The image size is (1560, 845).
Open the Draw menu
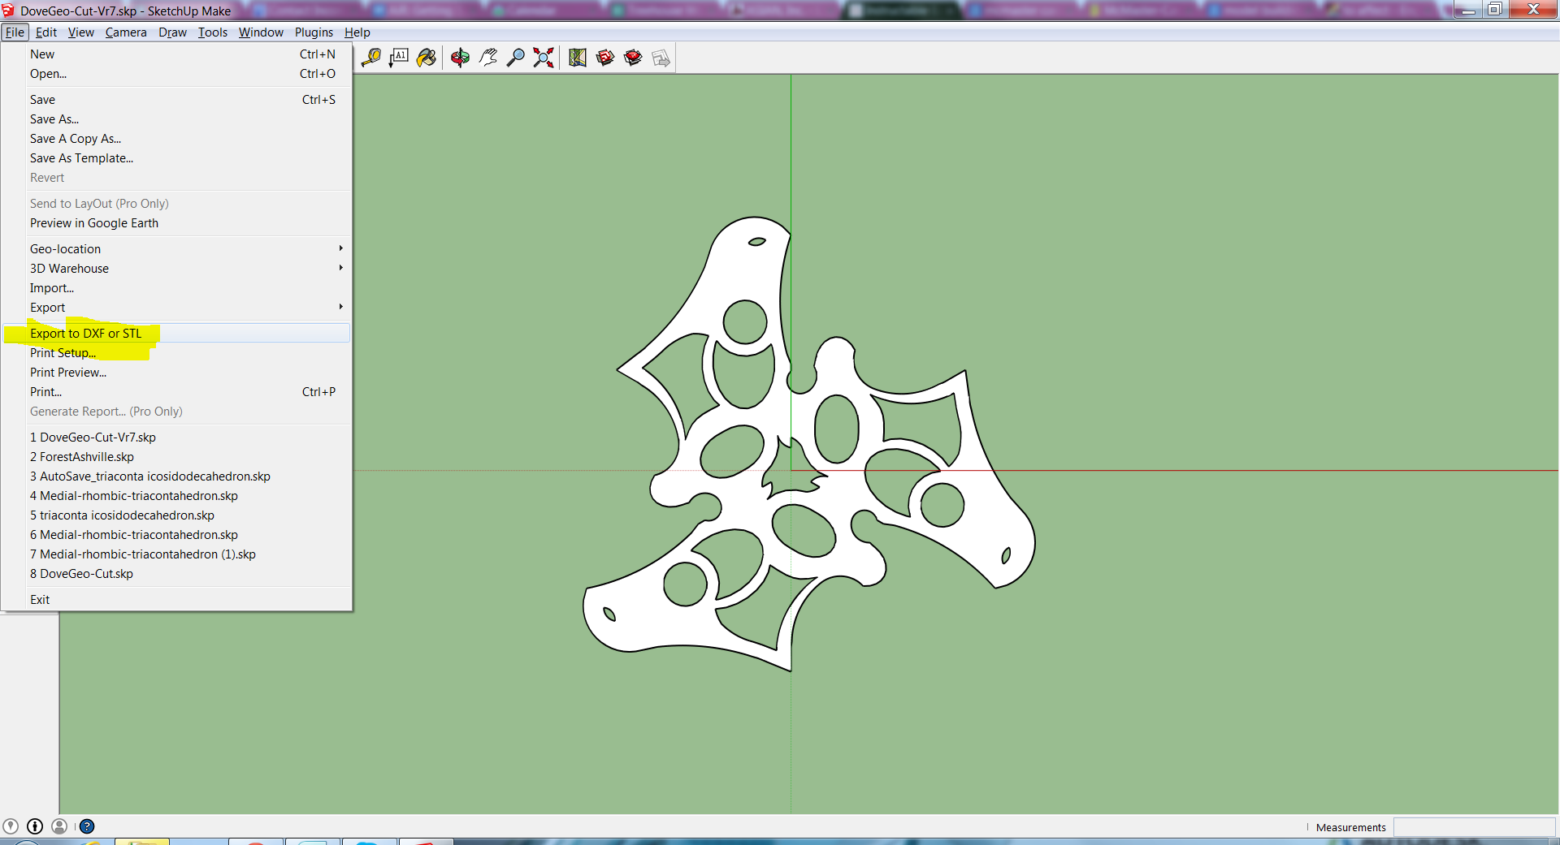(x=172, y=32)
